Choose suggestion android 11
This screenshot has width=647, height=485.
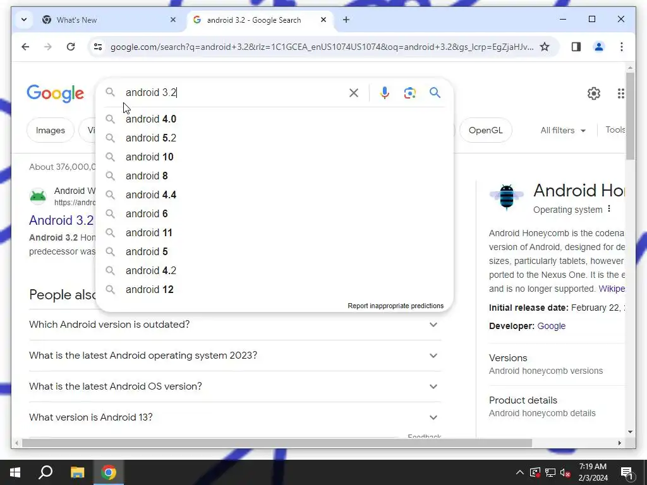click(274, 232)
